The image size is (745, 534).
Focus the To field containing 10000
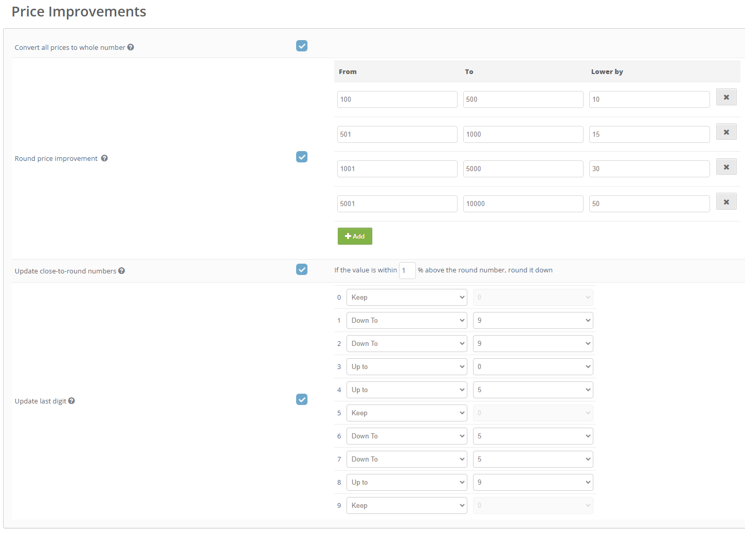coord(523,204)
